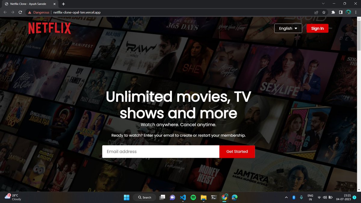The image size is (361, 203).
Task: Open clock showing 23:21 04-07-2023
Action: (x=344, y=197)
